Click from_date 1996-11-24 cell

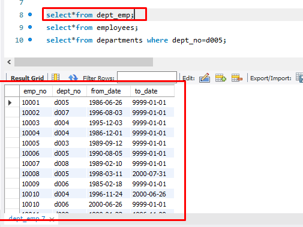click(109, 194)
